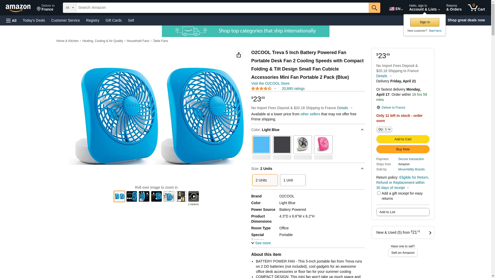The image size is (495, 278).
Task: Click the search magnifier button
Action: (x=374, y=8)
